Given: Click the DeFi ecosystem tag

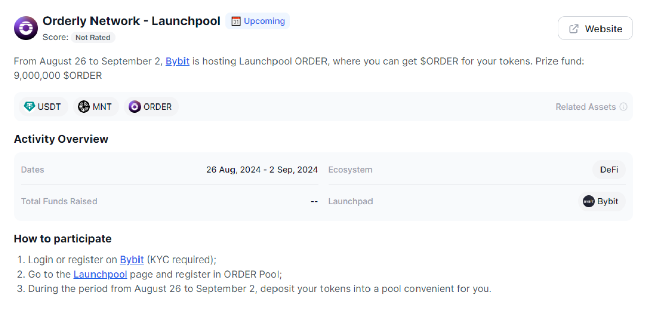Looking at the screenshot, I should coord(609,170).
